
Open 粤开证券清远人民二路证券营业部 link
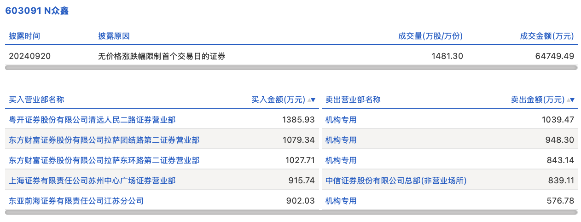click(92, 120)
